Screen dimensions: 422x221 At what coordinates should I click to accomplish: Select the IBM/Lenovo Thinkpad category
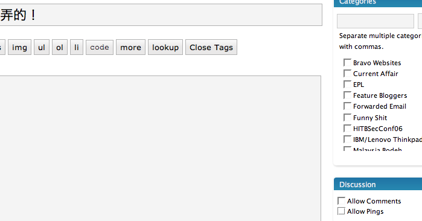point(348,139)
